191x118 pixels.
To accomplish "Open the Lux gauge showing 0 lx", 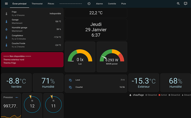I will pos(80,57).
